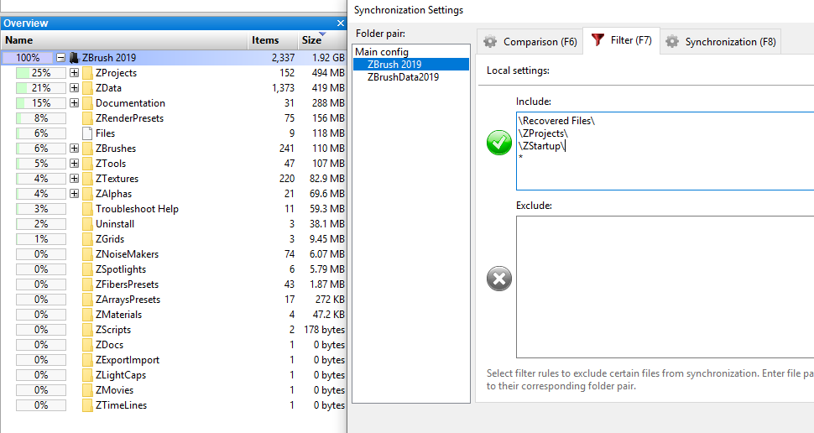Open the Filter (F7) tab
814x433 pixels.
[622, 40]
